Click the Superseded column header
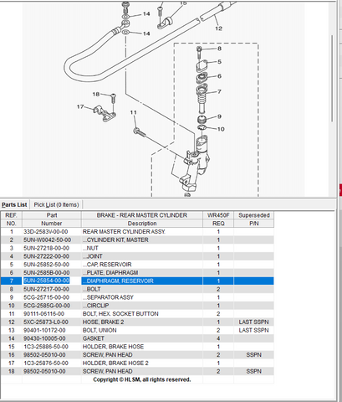This screenshot has height=402, width=342. (x=254, y=215)
